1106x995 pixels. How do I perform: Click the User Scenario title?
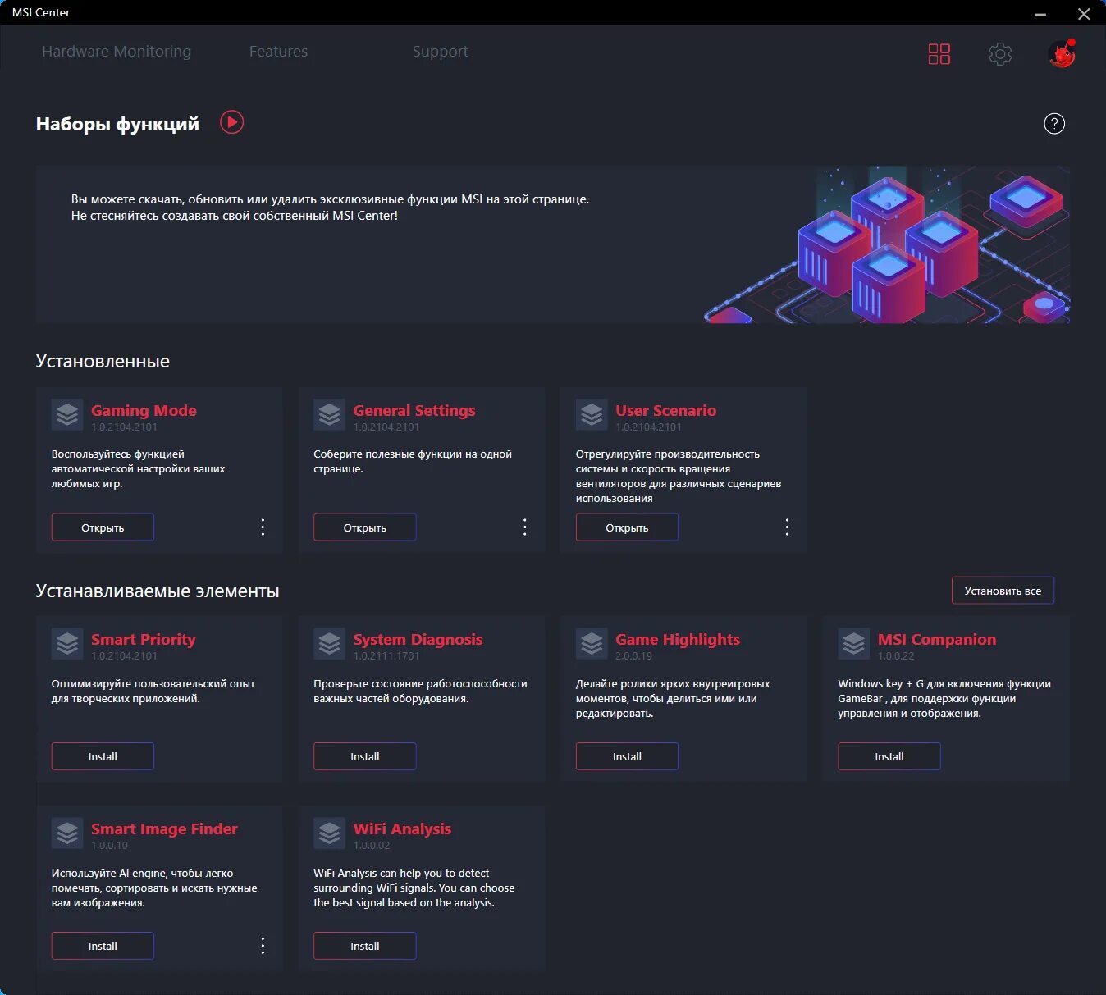click(666, 410)
